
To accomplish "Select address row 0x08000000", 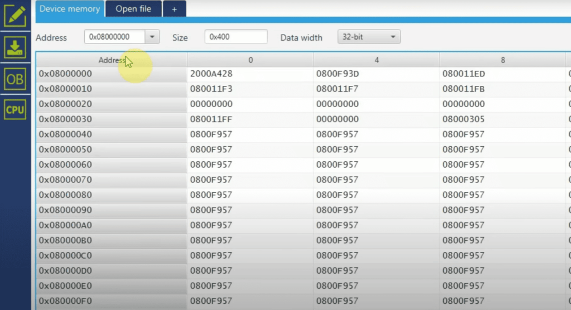I will pyautogui.click(x=112, y=74).
